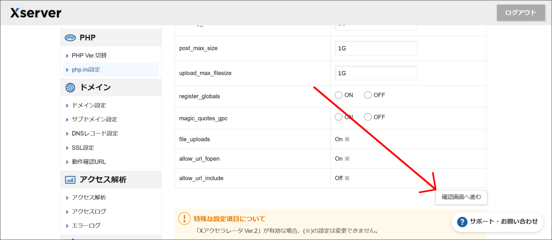Click the PHP elephant icon in the sidebar
This screenshot has width=552, height=240.
click(70, 38)
